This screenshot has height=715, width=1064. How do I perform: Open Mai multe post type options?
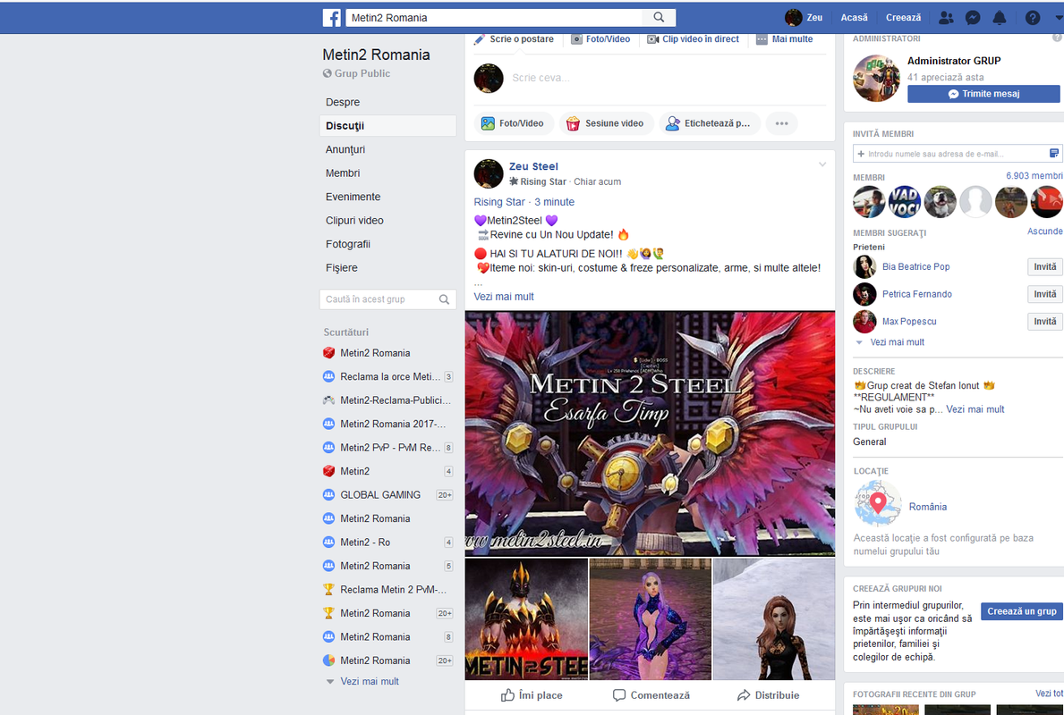coord(785,39)
